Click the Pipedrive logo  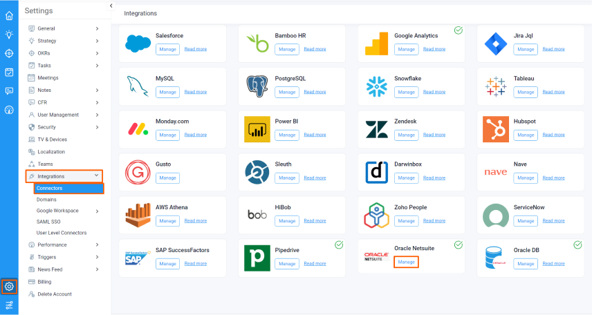click(257, 258)
